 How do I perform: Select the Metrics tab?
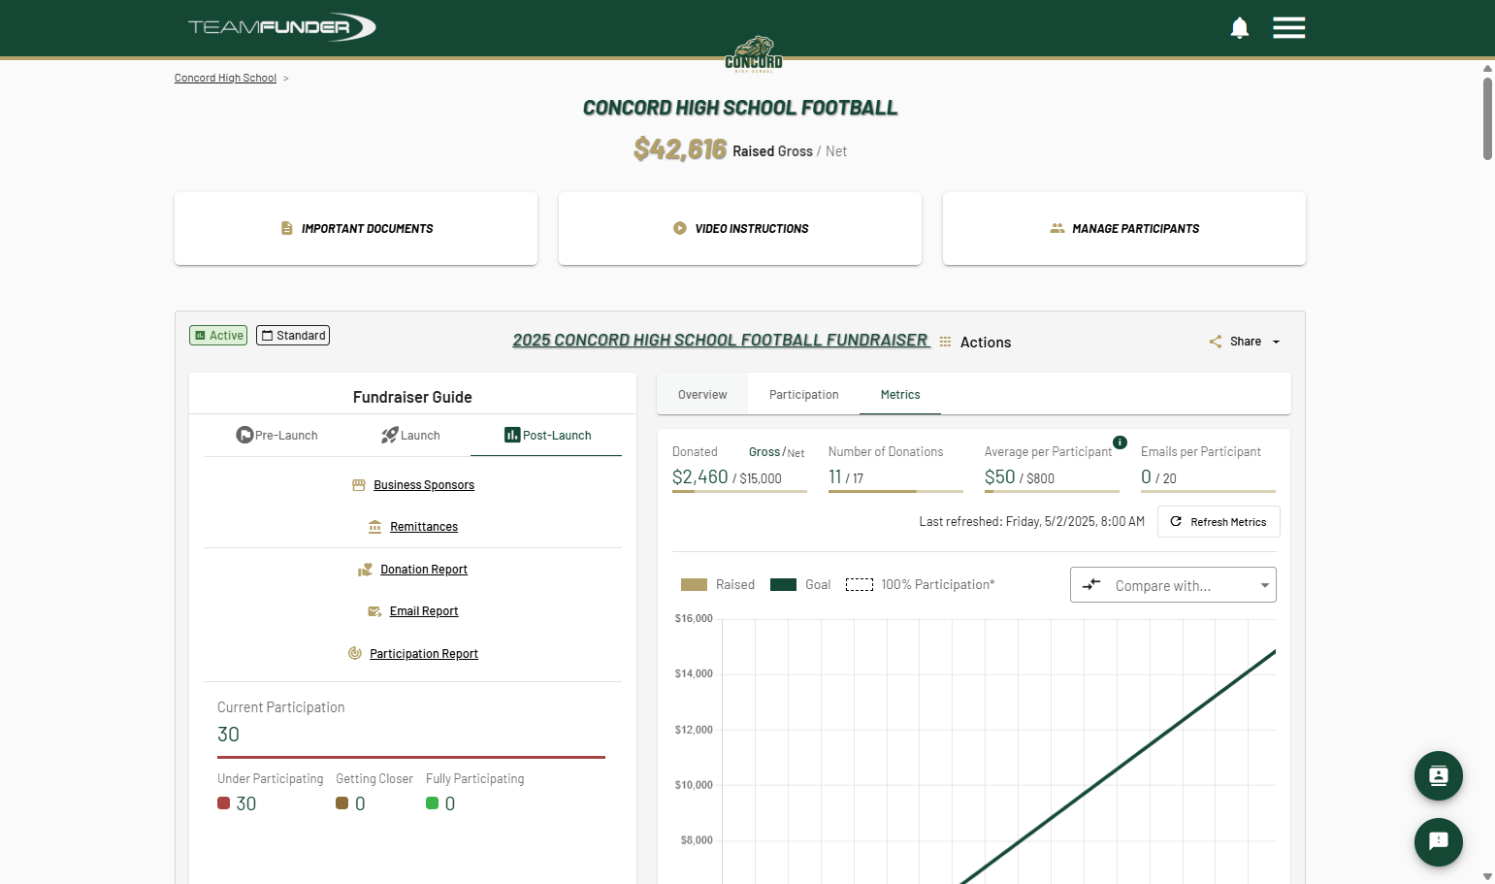900,395
